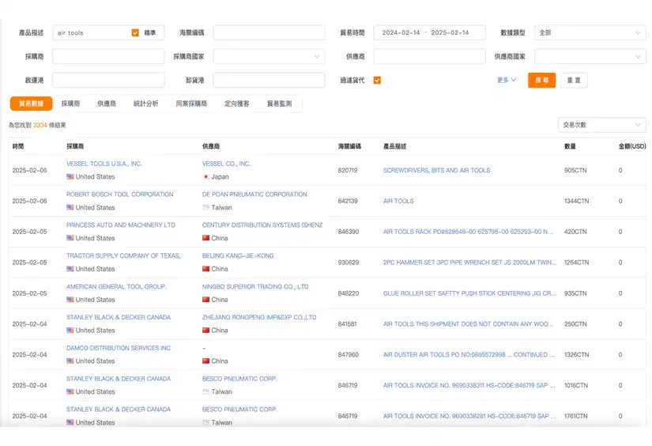Open supplier BEIJING KANG-JIE-KONG
The image size is (652, 446).
238,256
